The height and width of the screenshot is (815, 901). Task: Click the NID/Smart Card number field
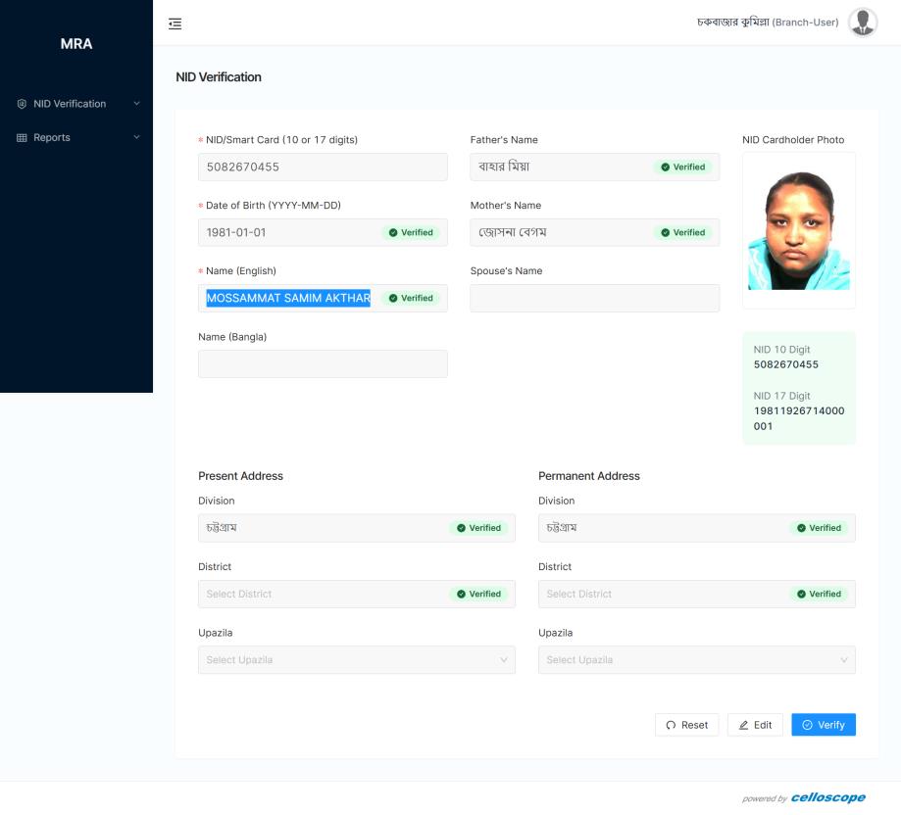coord(323,168)
